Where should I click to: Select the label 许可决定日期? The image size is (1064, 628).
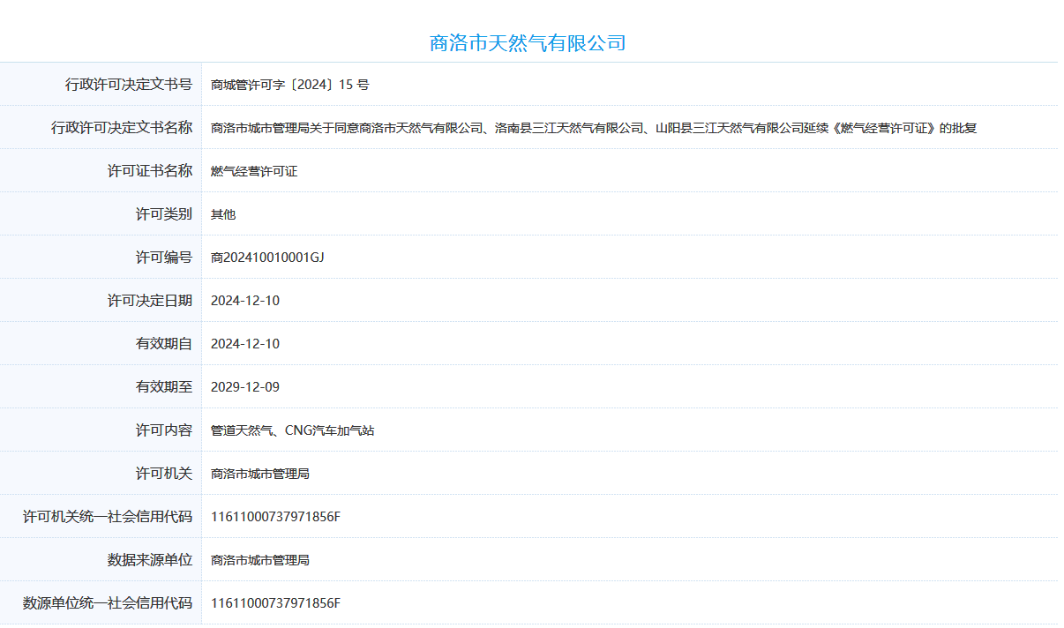click(x=150, y=301)
